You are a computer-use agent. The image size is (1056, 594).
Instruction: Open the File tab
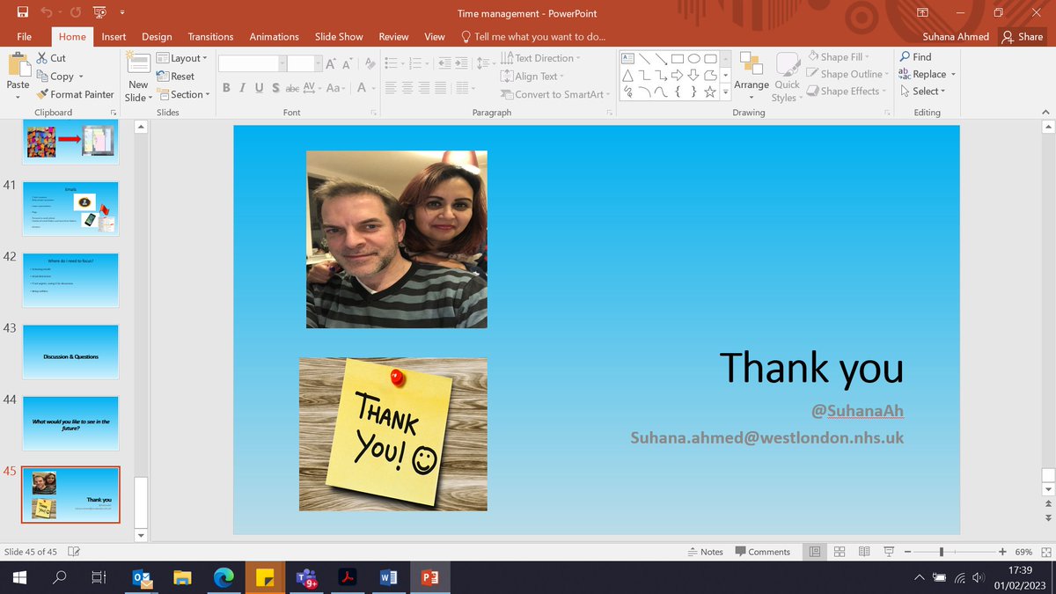25,37
